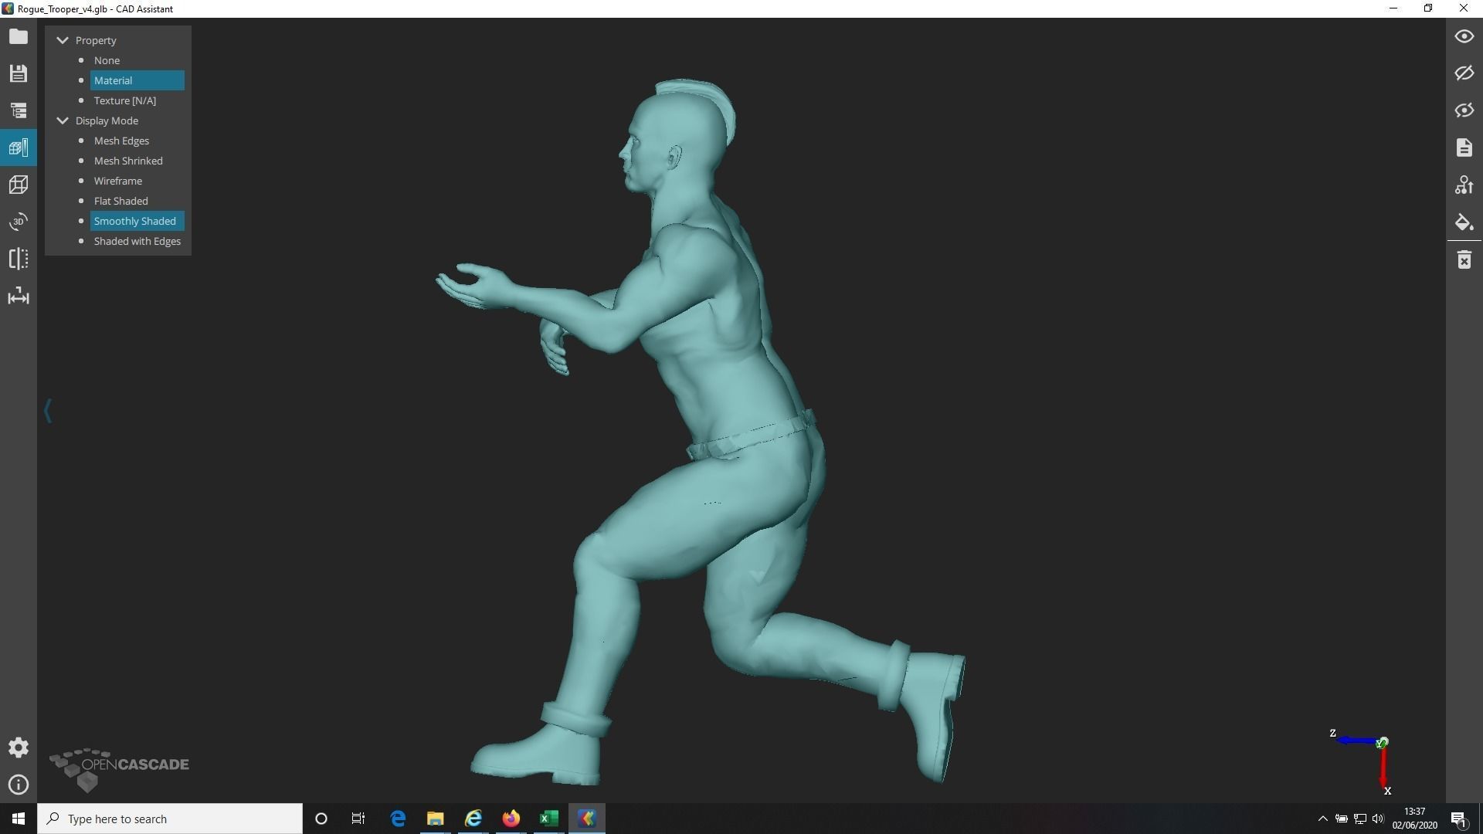This screenshot has height=834, width=1483.
Task: Select Shaded with Edges mode
Action: click(137, 241)
